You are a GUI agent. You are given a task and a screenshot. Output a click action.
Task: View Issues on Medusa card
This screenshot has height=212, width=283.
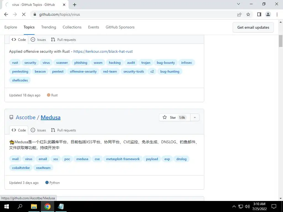[x=38, y=130]
